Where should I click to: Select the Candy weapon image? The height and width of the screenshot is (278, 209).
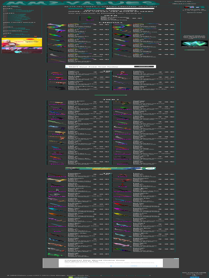point(123,73)
